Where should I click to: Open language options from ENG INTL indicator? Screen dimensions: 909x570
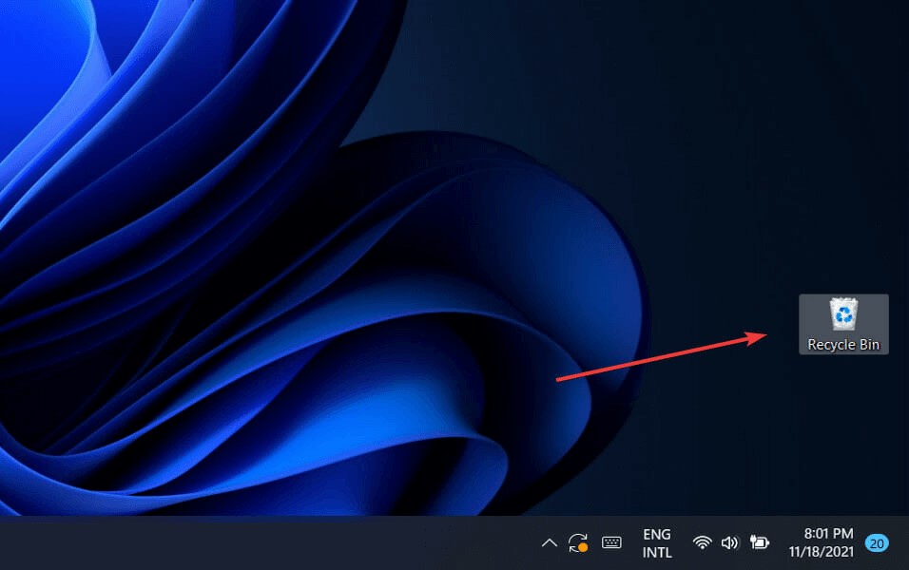click(656, 542)
